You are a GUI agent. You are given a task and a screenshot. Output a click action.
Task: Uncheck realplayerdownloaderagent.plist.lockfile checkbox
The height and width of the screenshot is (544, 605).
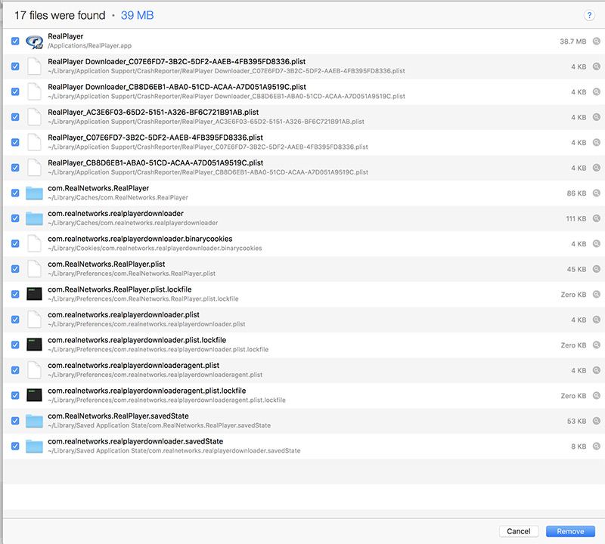(15, 396)
